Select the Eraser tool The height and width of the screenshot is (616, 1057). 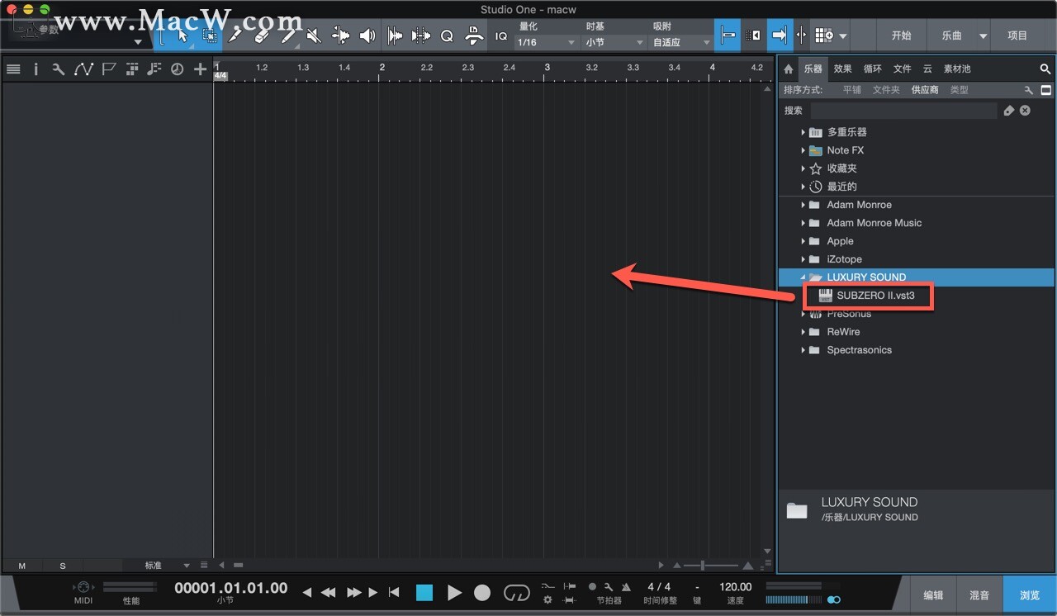(x=262, y=36)
